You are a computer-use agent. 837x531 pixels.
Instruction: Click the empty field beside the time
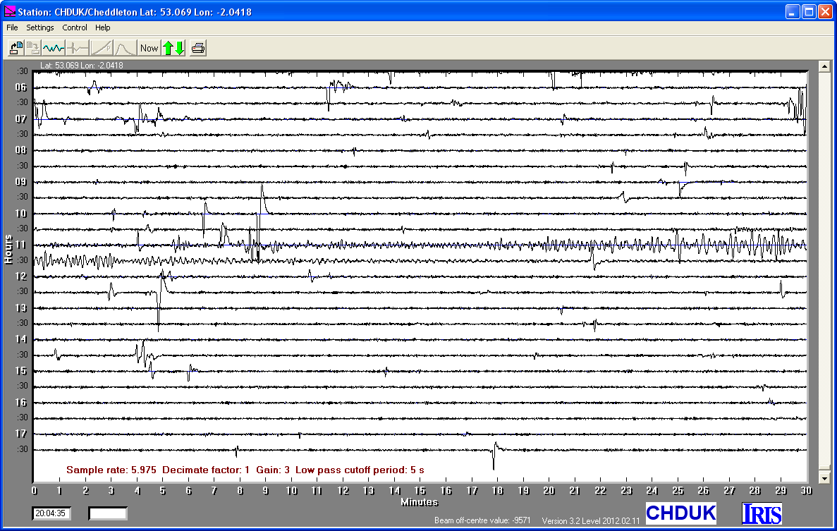[x=108, y=513]
